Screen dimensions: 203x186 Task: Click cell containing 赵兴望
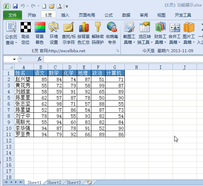click(x=24, y=79)
